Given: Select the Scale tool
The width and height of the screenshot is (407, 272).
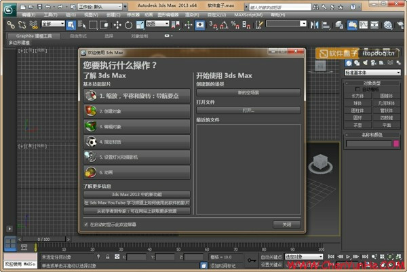Looking at the screenshot, I should click(140, 25).
